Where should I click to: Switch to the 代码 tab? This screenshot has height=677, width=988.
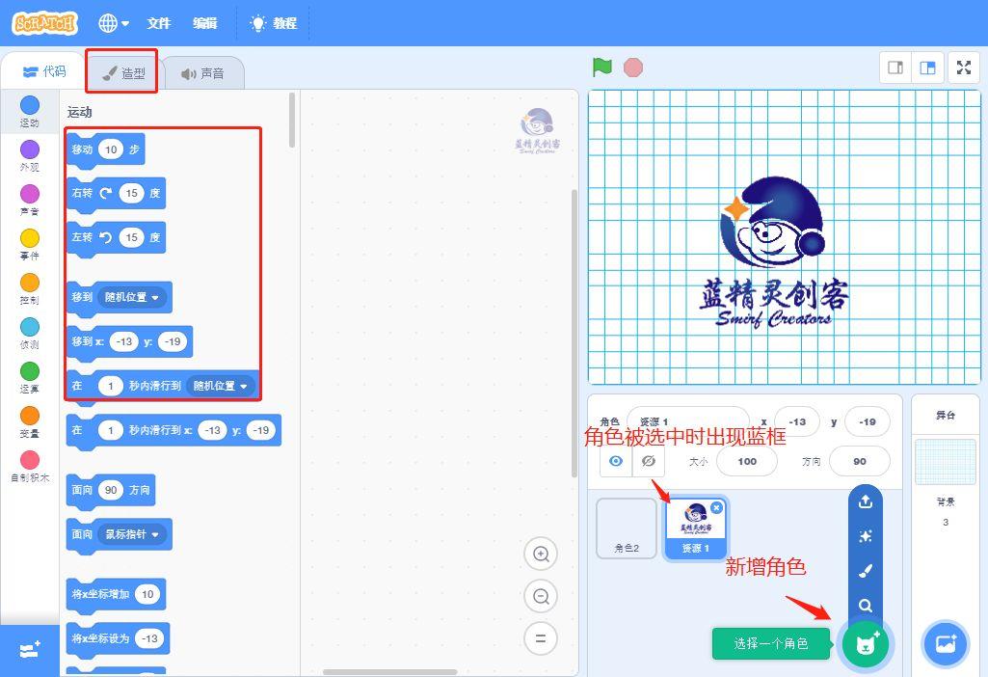pos(44,71)
